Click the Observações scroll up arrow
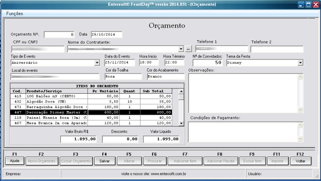The image size is (321, 181). (300, 77)
